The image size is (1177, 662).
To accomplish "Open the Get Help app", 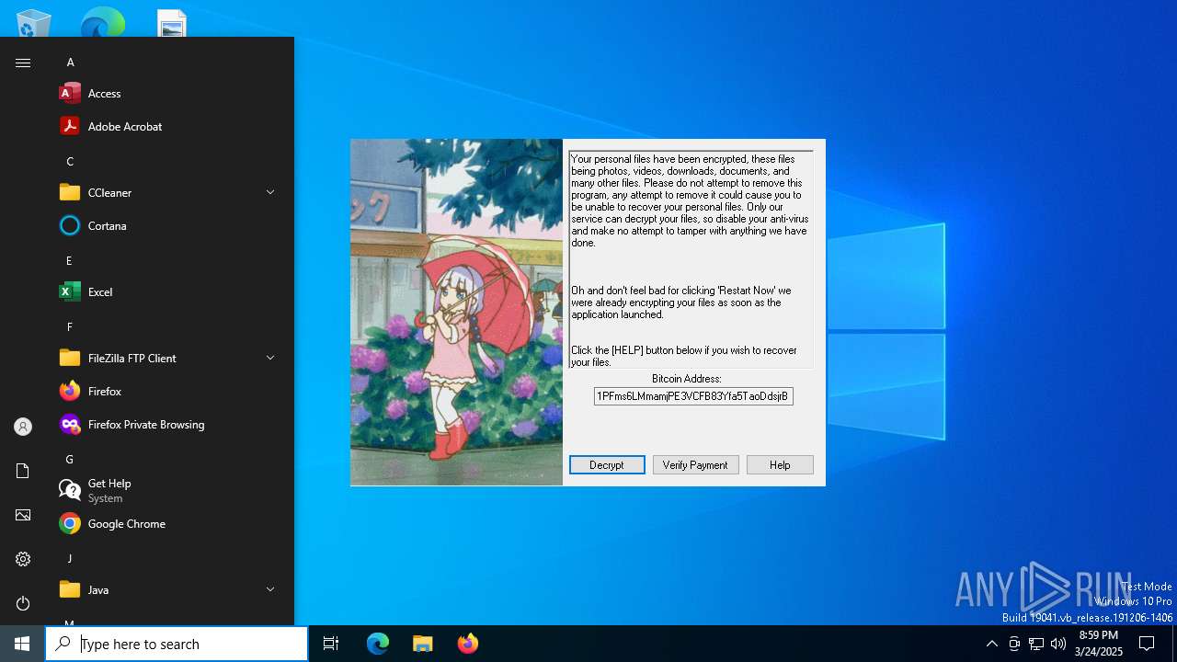I will coord(169,490).
